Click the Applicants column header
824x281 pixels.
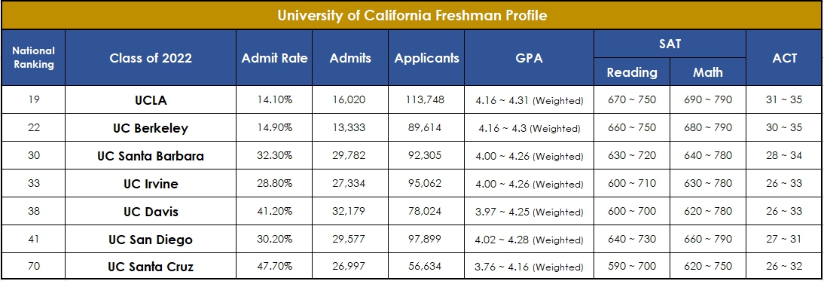coord(427,58)
